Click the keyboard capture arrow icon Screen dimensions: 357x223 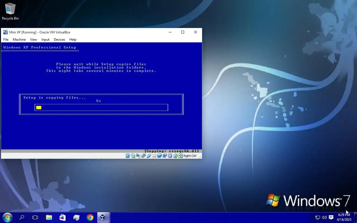point(180,156)
